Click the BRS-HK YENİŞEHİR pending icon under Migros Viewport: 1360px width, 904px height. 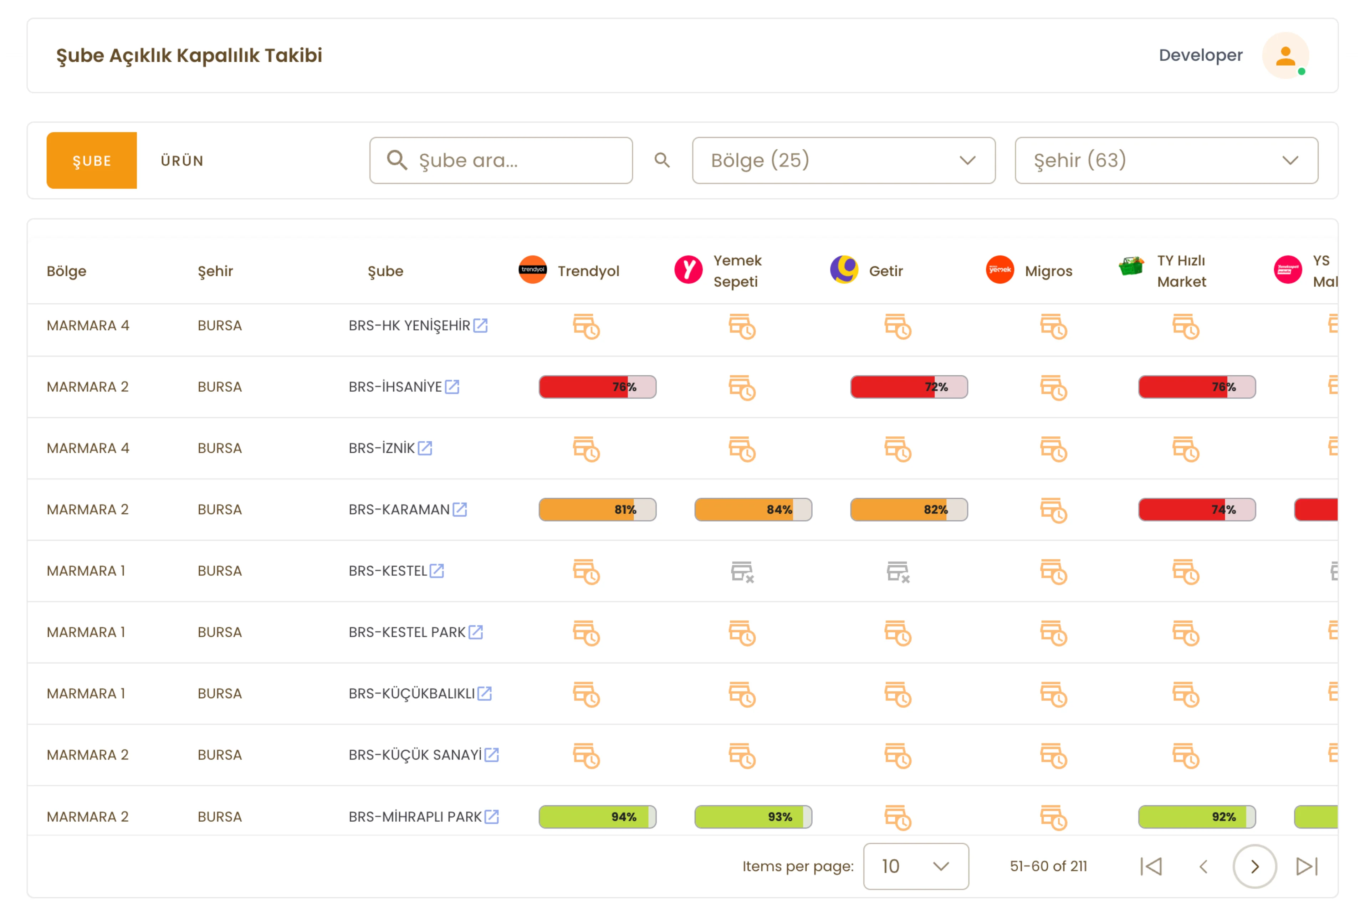[x=1053, y=326]
